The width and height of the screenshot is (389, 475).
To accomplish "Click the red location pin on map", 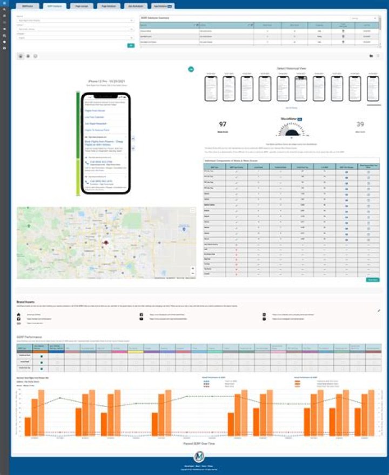I will click(106, 243).
